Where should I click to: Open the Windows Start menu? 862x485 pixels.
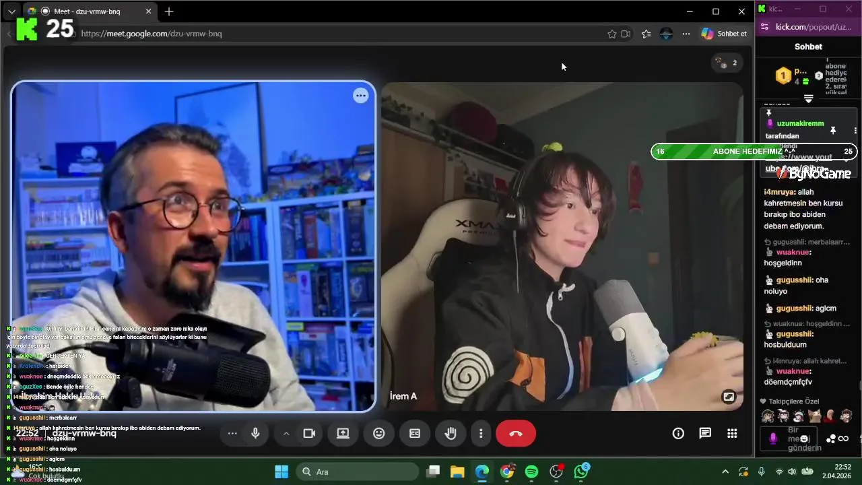(281, 472)
